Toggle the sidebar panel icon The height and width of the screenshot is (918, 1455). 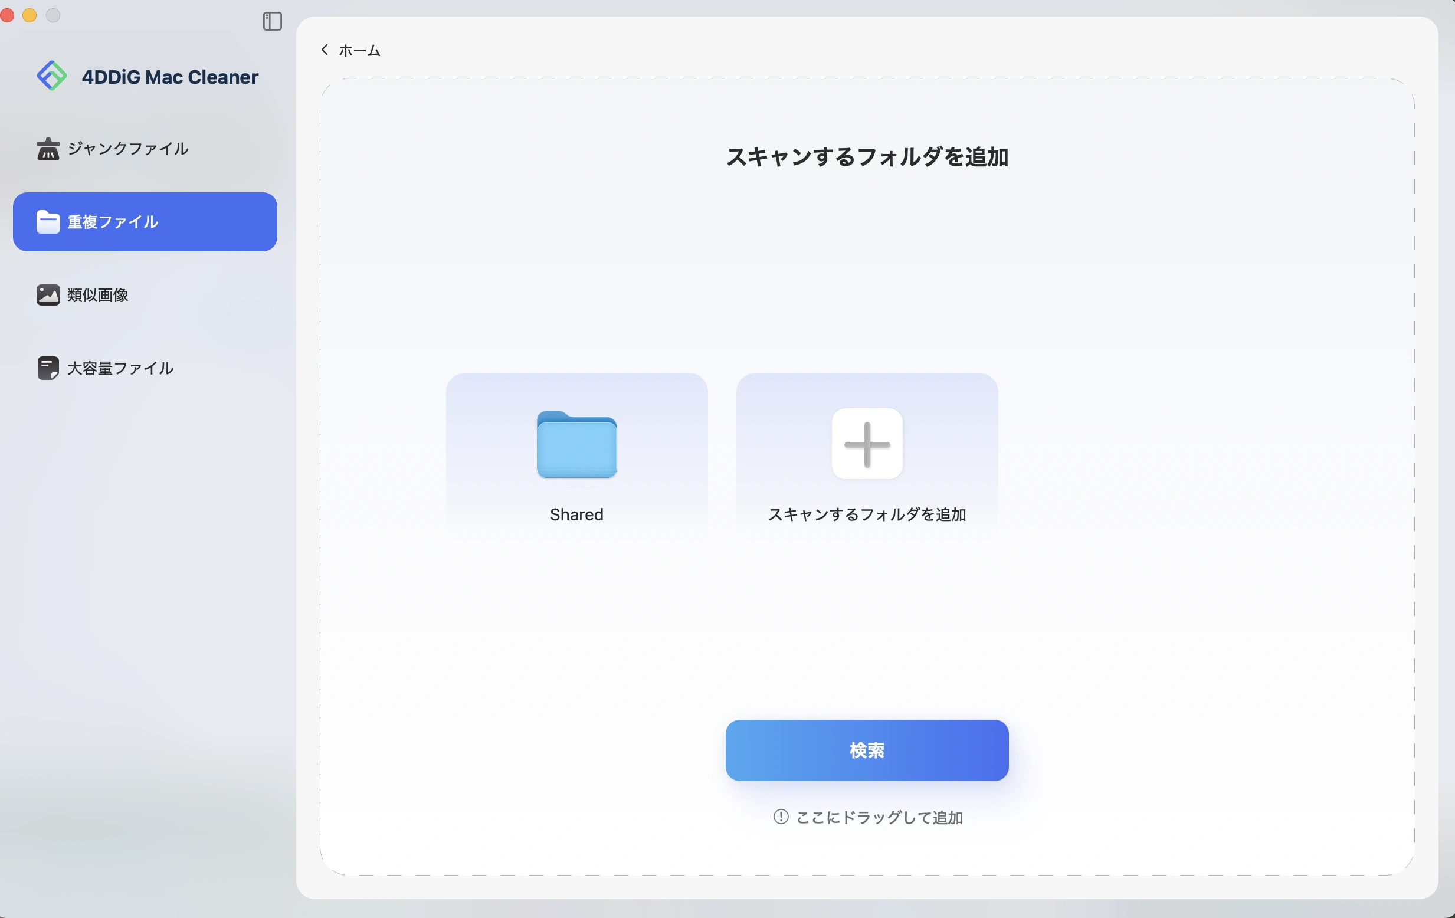(273, 21)
